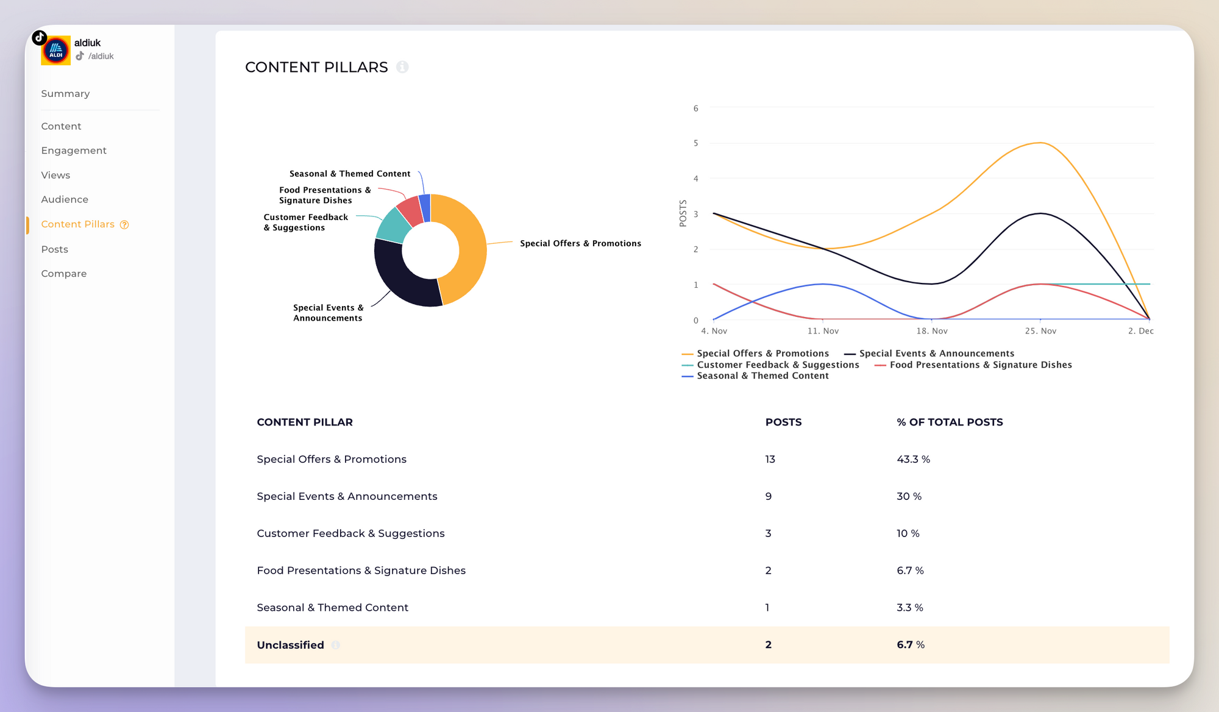Image resolution: width=1219 pixels, height=712 pixels.
Task: Click the 4. Nov date on chart axis
Action: tap(714, 331)
